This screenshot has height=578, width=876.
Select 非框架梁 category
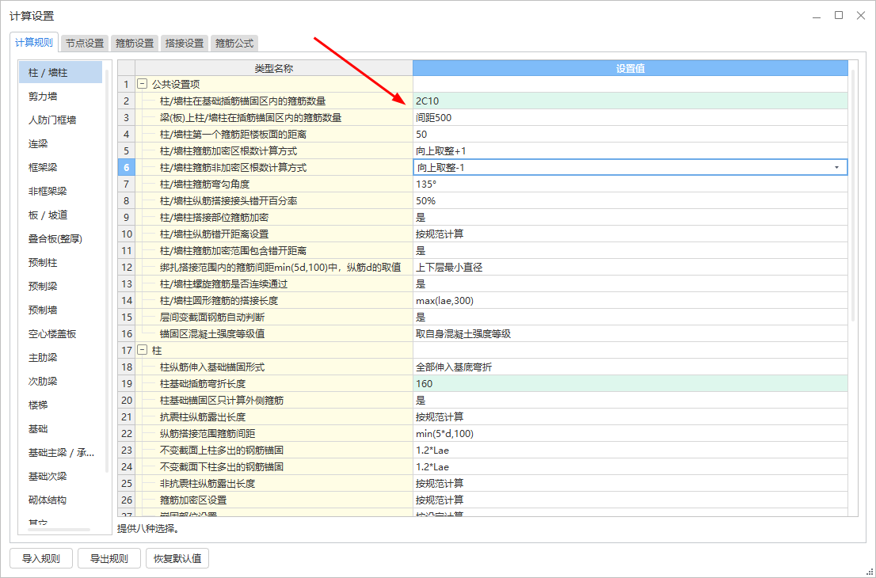point(60,191)
